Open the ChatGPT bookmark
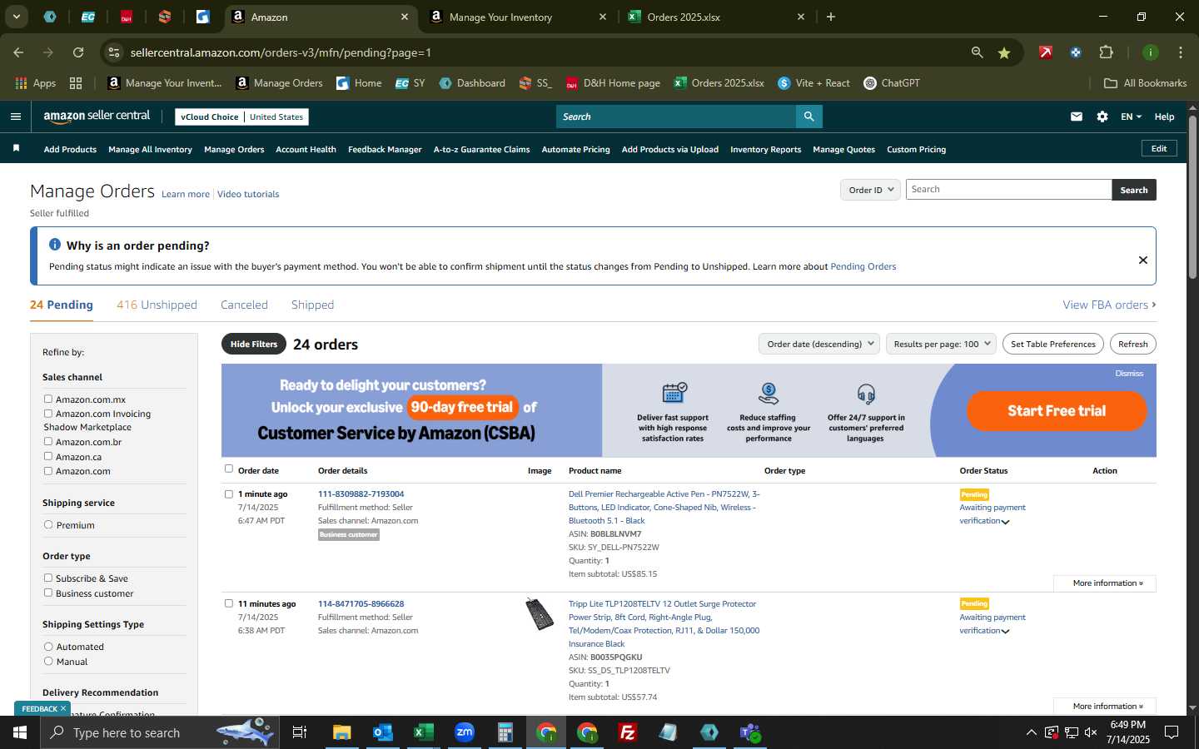This screenshot has width=1199, height=749. pos(892,83)
